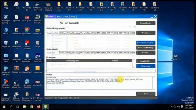Select the qualcomm archive icon
Viewport: 196px width, 110px height.
click(x=27, y=31)
